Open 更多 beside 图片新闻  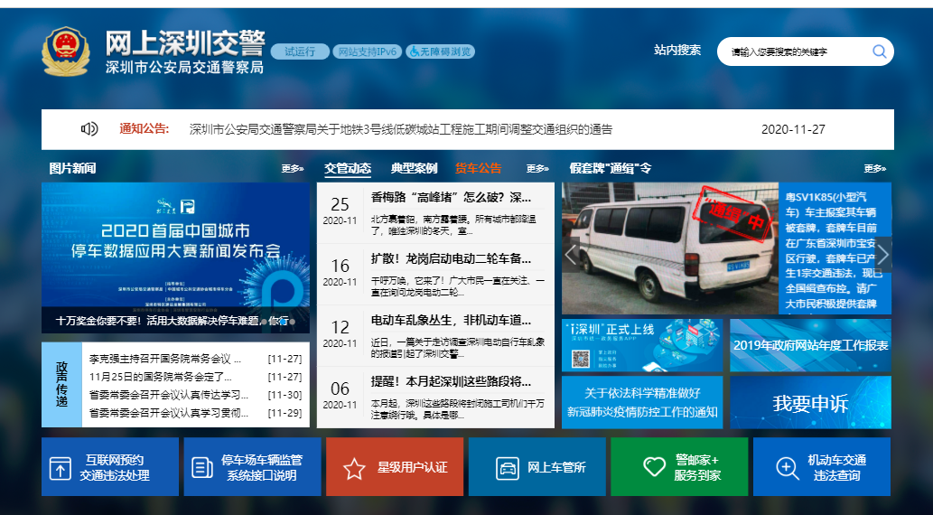[292, 169]
